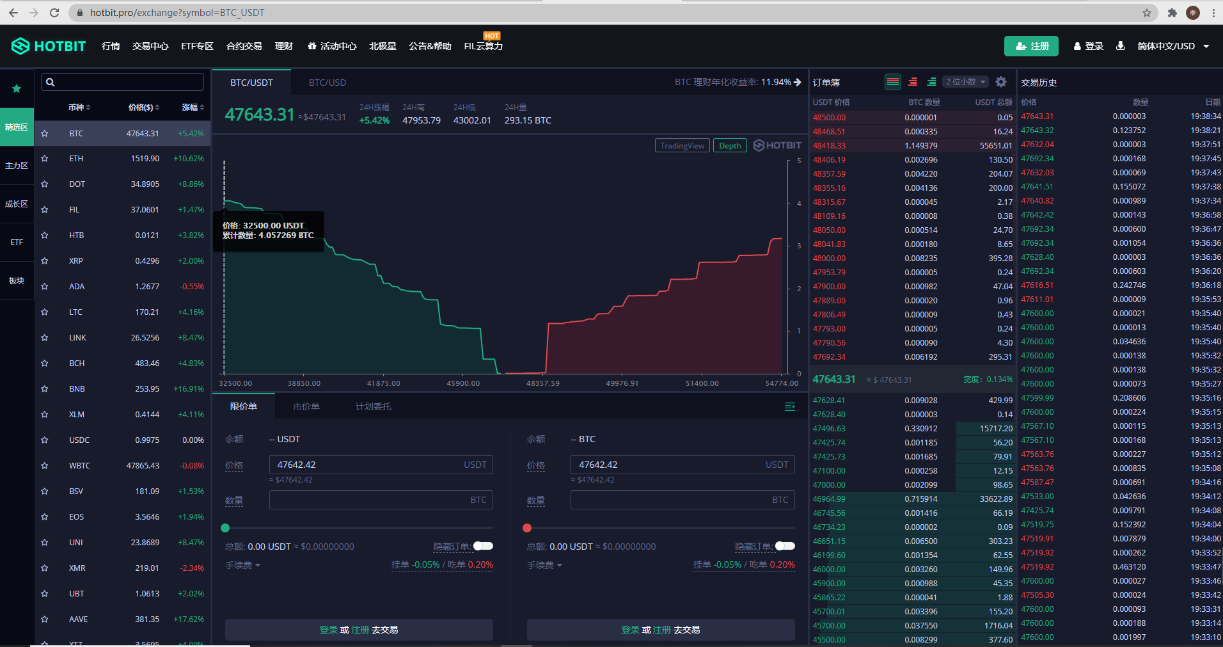
Task: Open order book settings gear
Action: (1001, 82)
